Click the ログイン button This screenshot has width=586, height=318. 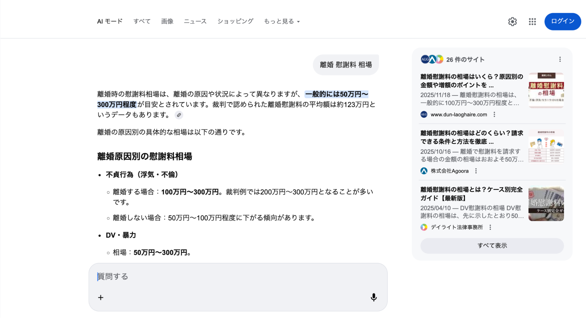(x=562, y=21)
